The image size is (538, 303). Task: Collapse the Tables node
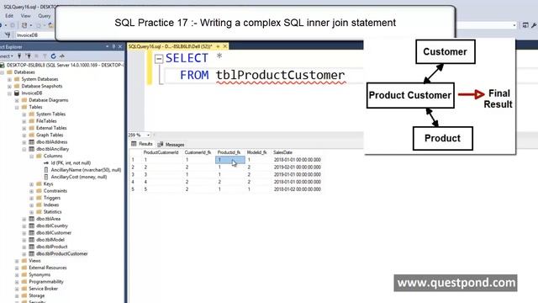click(17, 107)
